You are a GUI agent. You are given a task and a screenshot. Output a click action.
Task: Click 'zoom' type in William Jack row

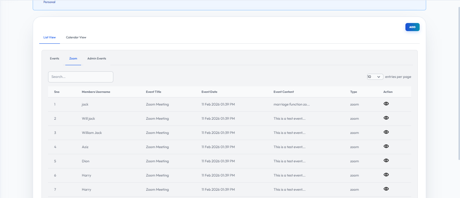[354, 133]
